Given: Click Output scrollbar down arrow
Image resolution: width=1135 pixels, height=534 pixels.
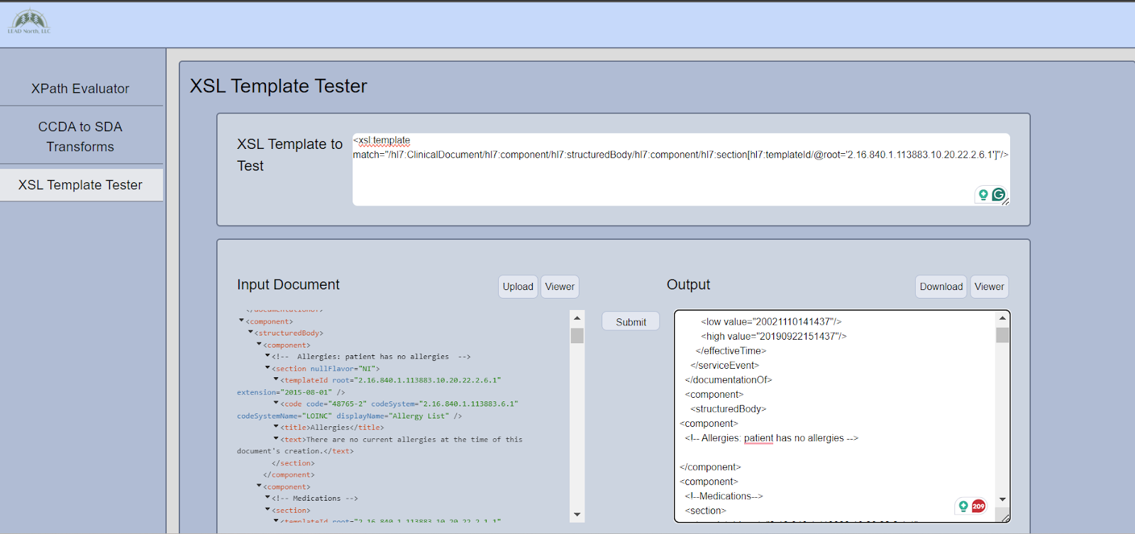Looking at the screenshot, I should tap(1002, 499).
